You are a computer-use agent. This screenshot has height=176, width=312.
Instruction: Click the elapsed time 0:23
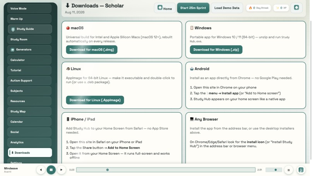[x=72, y=170]
